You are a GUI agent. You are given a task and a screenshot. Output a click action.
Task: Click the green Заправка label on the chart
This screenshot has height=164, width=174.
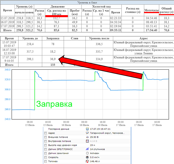(x=54, y=104)
